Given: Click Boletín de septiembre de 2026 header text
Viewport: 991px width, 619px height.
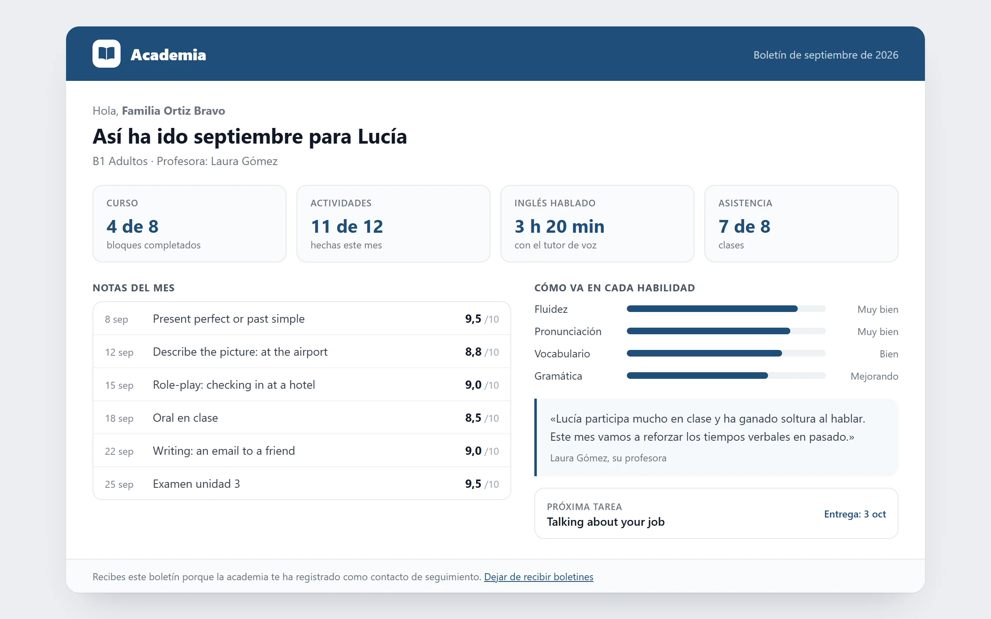Looking at the screenshot, I should [826, 55].
